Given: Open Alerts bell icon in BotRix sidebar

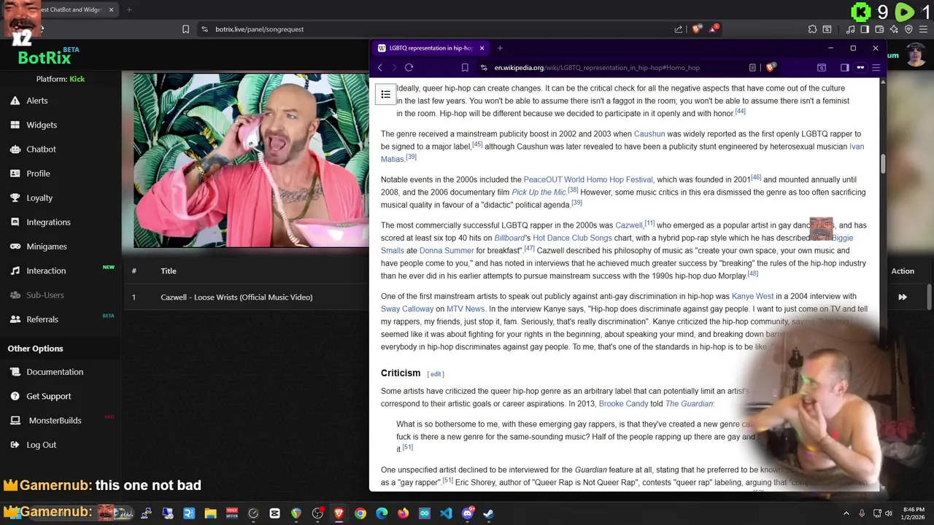Looking at the screenshot, I should click(15, 101).
